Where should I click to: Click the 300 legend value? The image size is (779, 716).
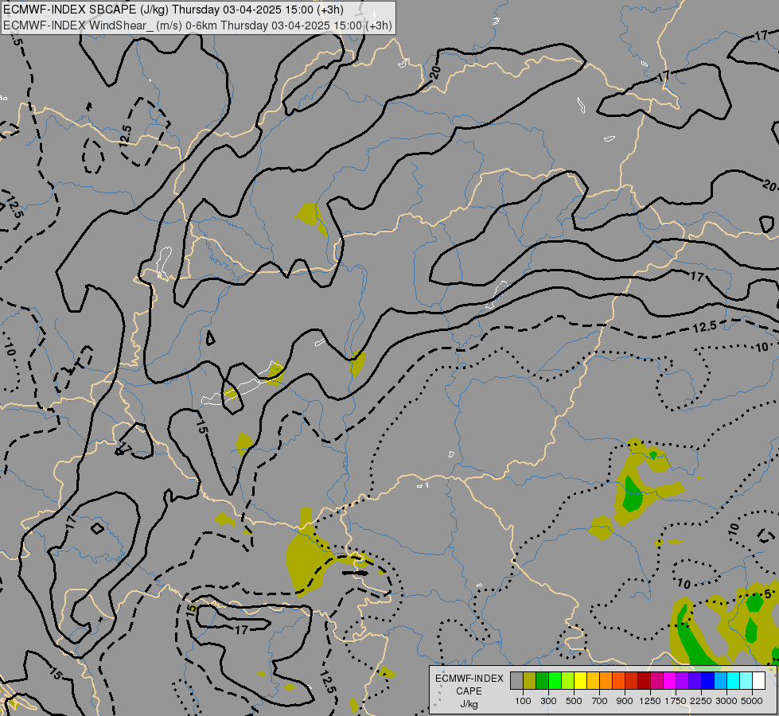548,701
